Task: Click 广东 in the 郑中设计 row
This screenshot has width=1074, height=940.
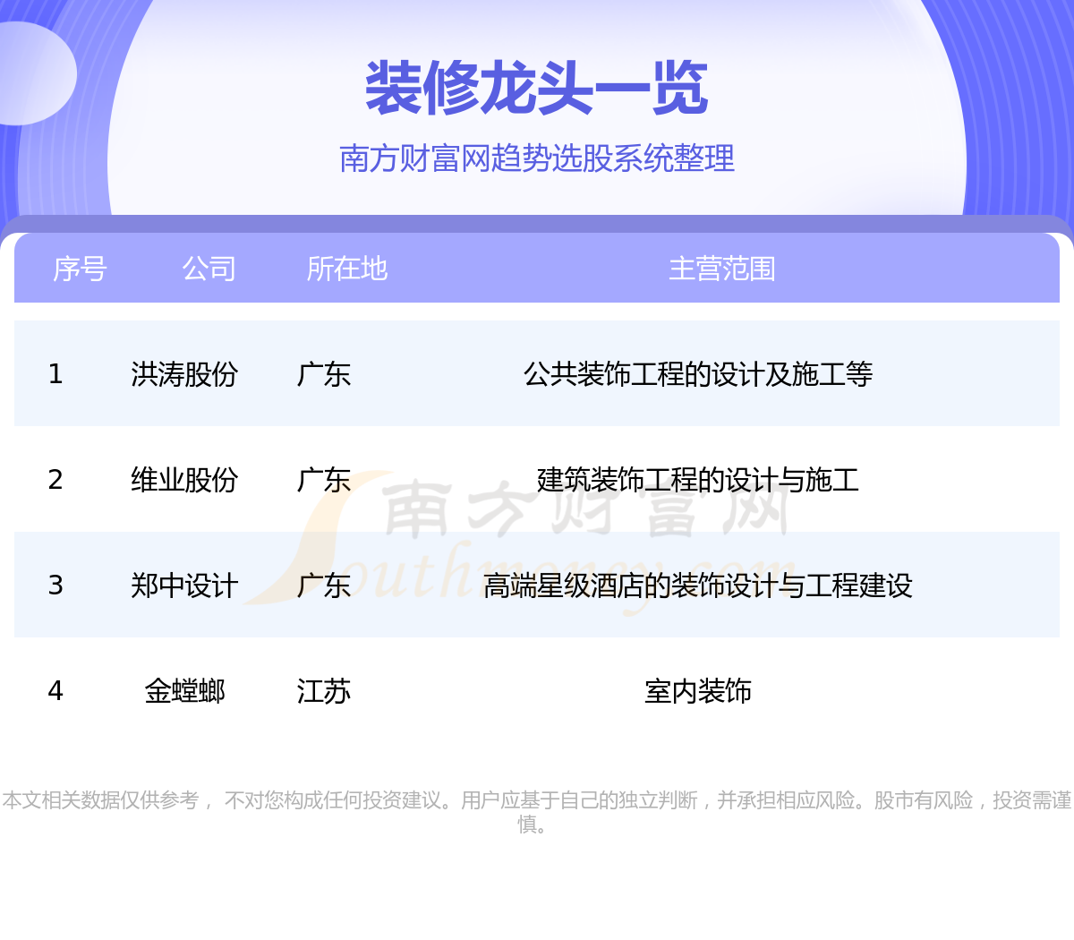Action: coord(324,585)
